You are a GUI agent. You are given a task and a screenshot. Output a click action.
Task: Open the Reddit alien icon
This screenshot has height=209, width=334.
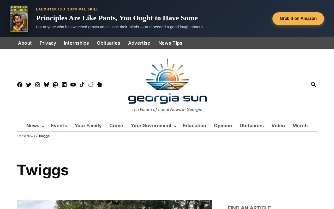(x=91, y=85)
